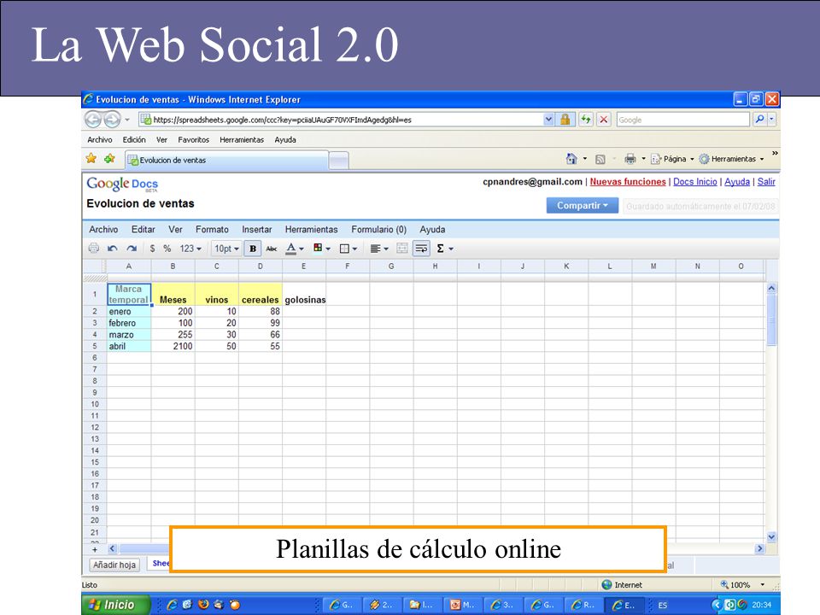Click the security lock icon

tap(565, 120)
